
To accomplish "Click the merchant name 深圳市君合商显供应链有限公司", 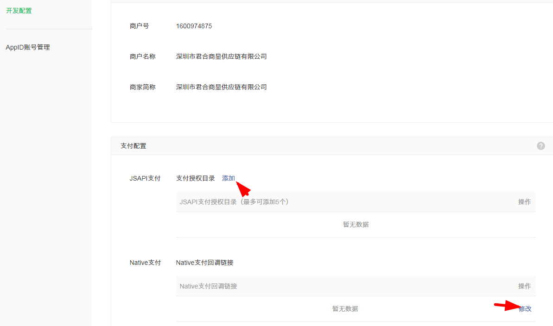I will click(x=221, y=56).
